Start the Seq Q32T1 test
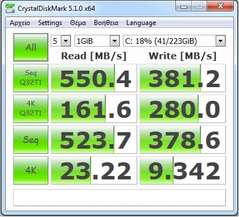239x217 pixels. click(x=31, y=78)
